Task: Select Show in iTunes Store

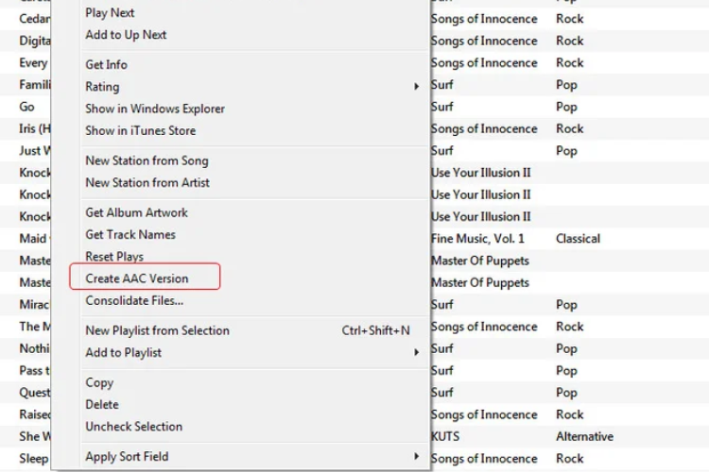Action: 140,130
